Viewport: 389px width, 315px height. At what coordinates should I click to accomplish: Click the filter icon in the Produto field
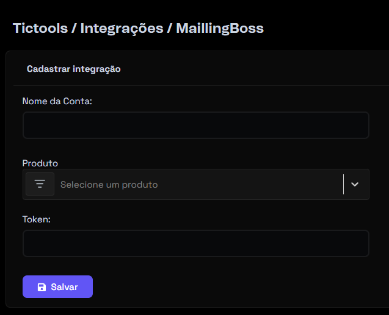click(x=40, y=184)
